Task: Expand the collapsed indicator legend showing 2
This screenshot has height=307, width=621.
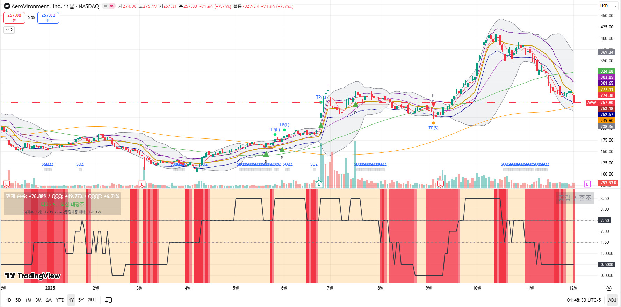Action: (9, 30)
